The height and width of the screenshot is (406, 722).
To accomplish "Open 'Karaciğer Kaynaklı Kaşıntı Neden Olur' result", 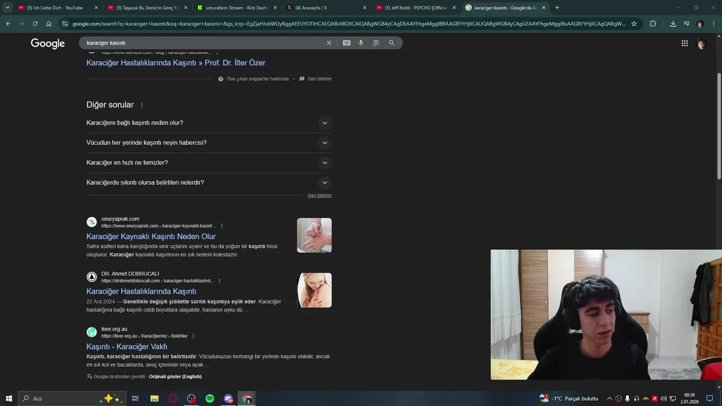I will pos(151,236).
